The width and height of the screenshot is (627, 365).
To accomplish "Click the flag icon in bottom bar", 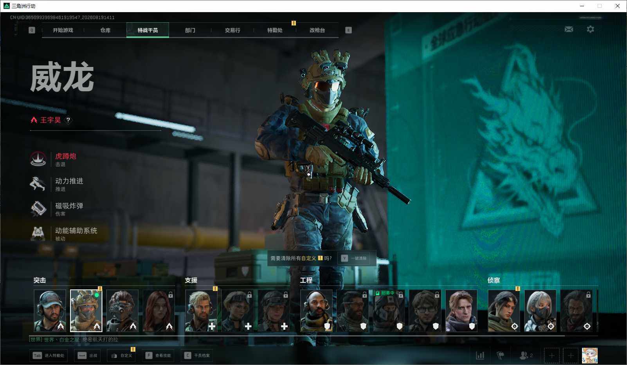I will [500, 355].
